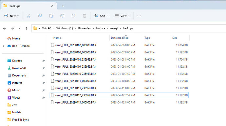Select vault_FULL_20230410_235959.BAK file

119,74
